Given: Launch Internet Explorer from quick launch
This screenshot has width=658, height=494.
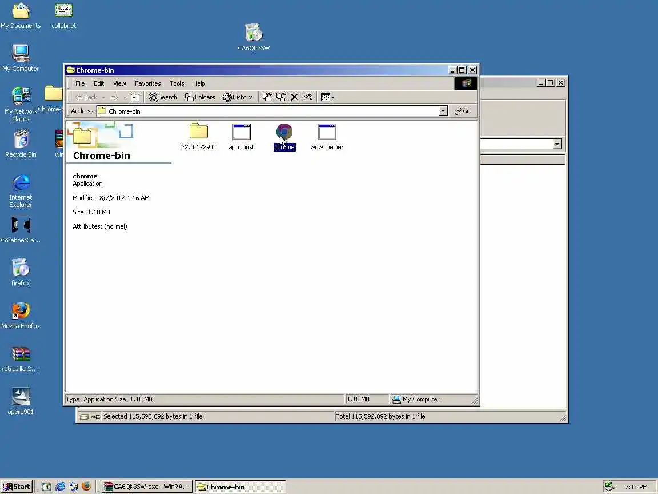Looking at the screenshot, I should (60, 487).
